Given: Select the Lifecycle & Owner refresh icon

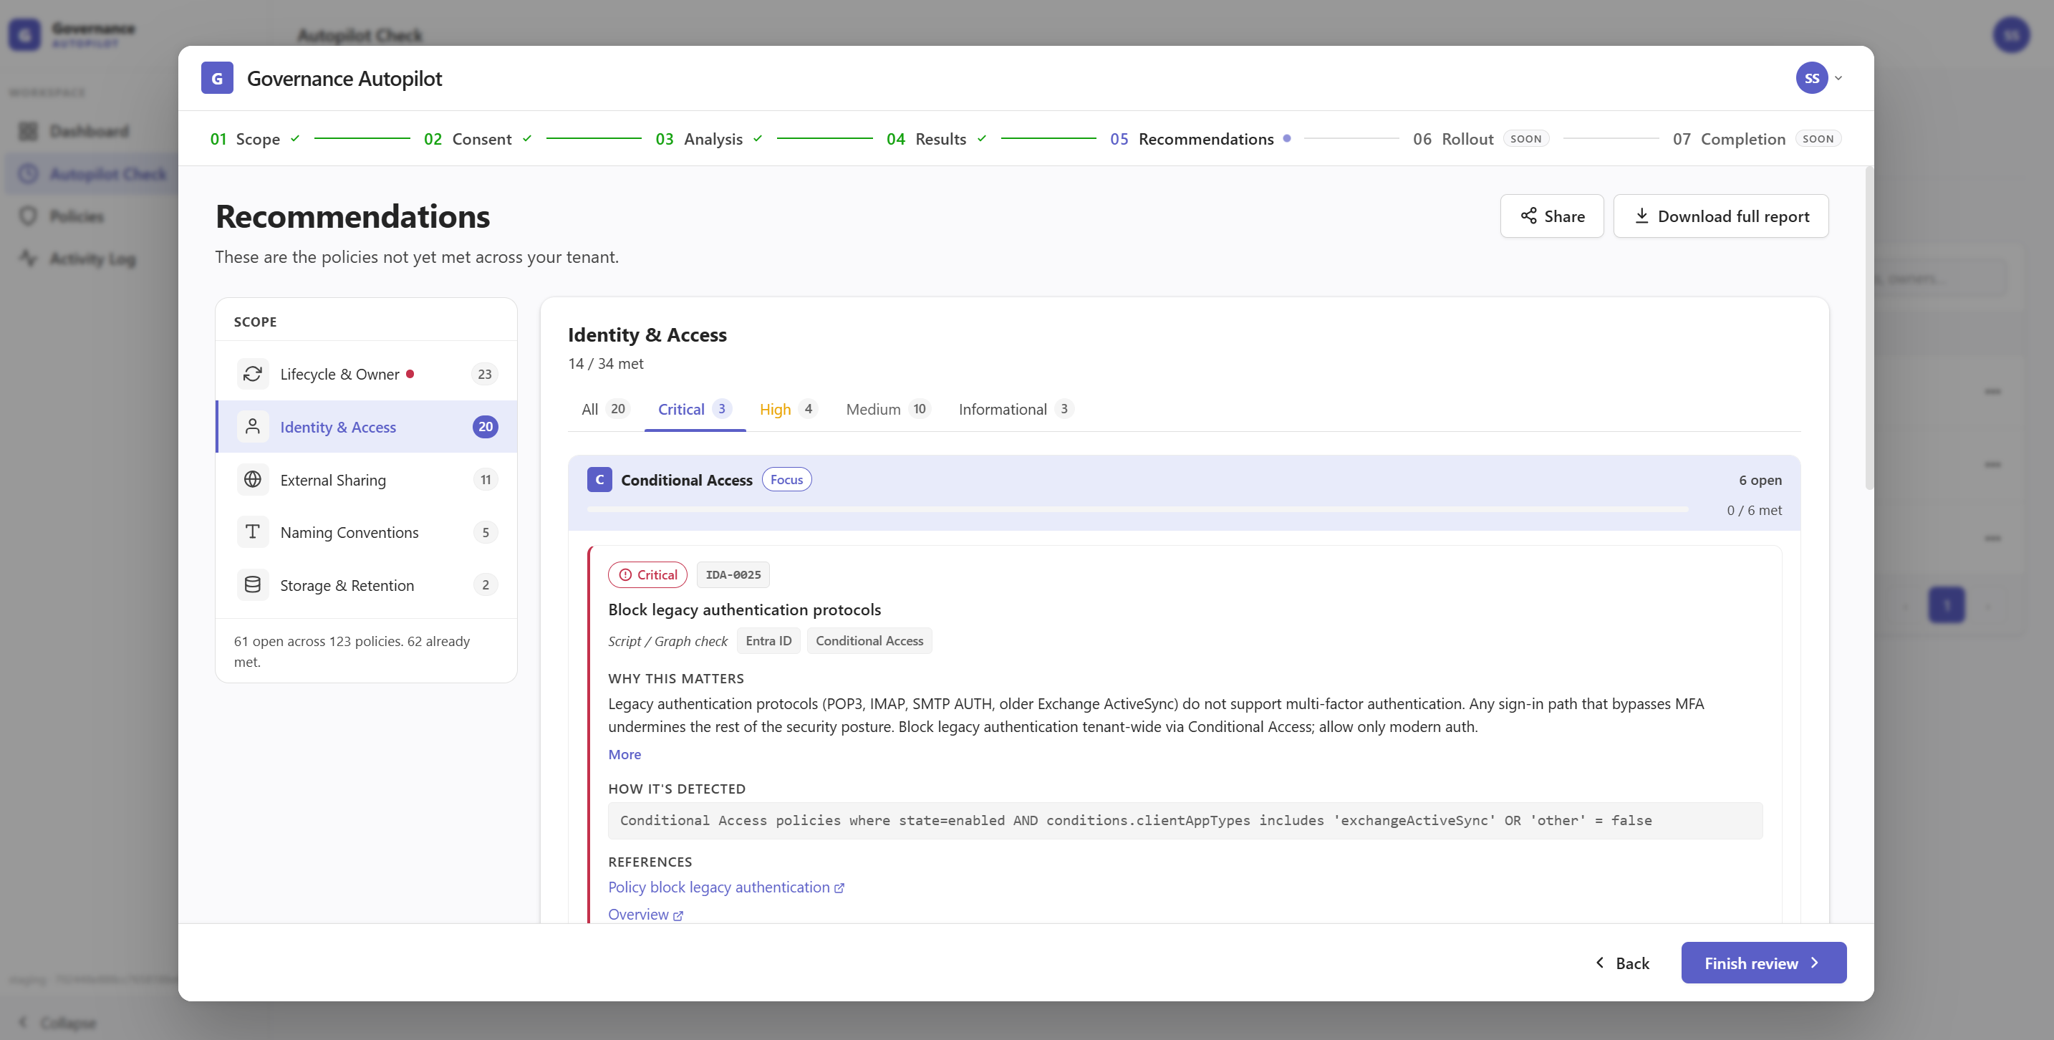Looking at the screenshot, I should click(x=253, y=374).
